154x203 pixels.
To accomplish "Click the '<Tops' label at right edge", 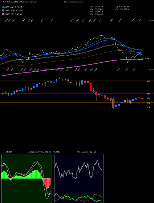I will click(151, 21).
